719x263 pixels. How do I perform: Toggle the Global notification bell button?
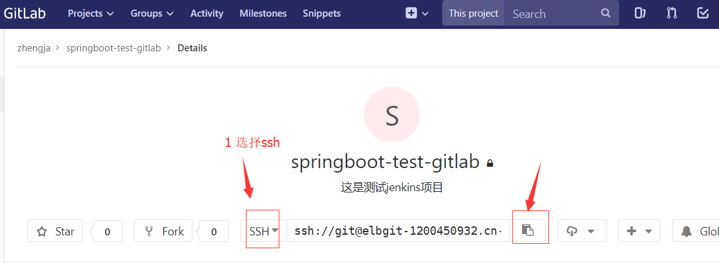click(x=695, y=231)
